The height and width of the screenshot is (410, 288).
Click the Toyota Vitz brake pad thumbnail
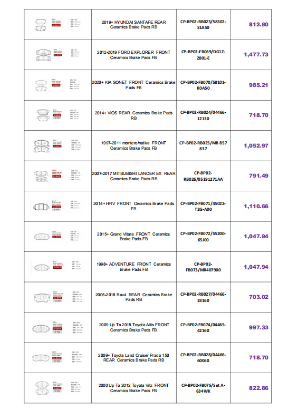point(58,388)
